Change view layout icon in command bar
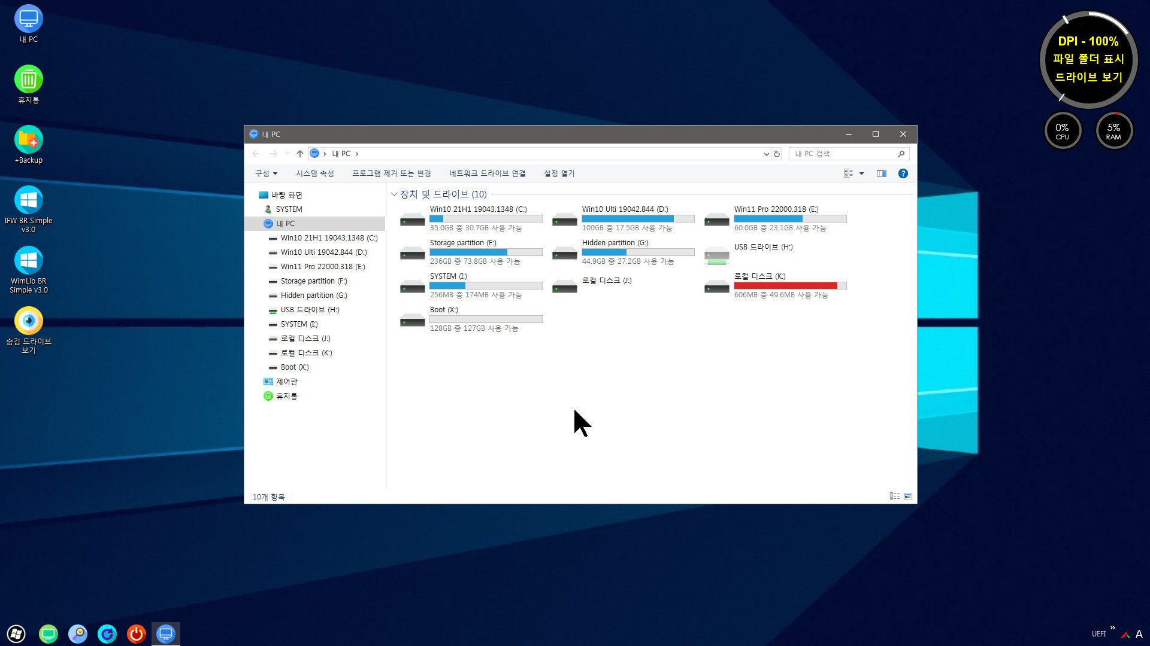This screenshot has height=646, width=1150. [848, 173]
